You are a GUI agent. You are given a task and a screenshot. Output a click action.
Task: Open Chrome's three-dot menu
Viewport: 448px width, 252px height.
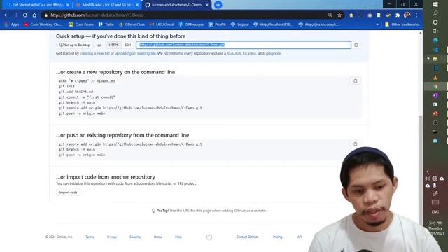tap(416, 15)
